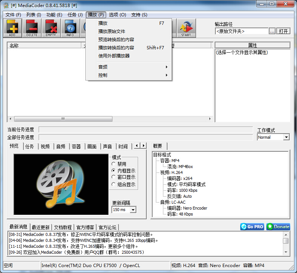Screen dimensions: 297x273
Task: Open the 最近更新 news tab
Action: click(41, 227)
